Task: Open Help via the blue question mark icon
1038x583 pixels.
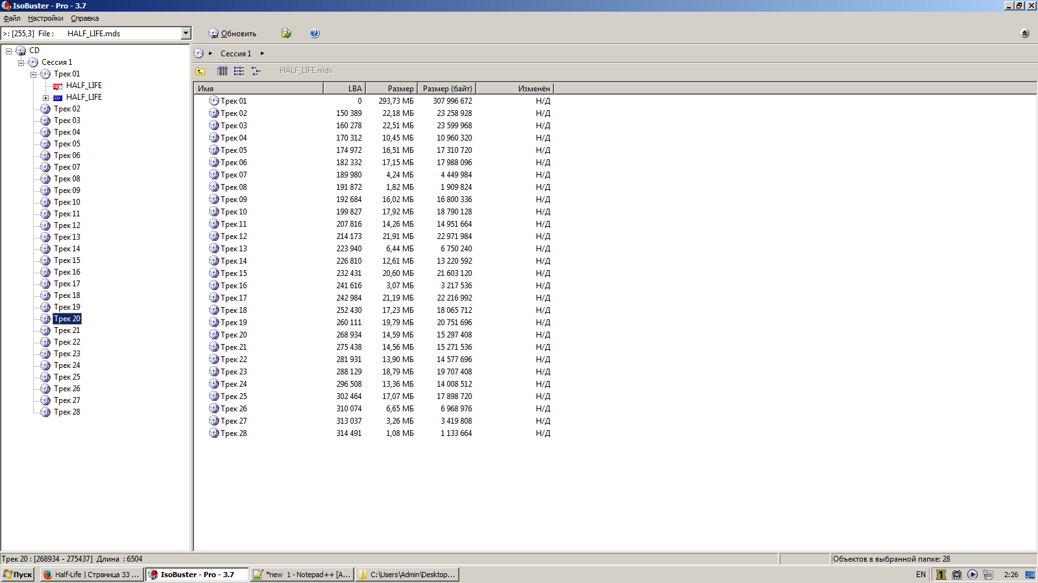Action: pos(315,34)
